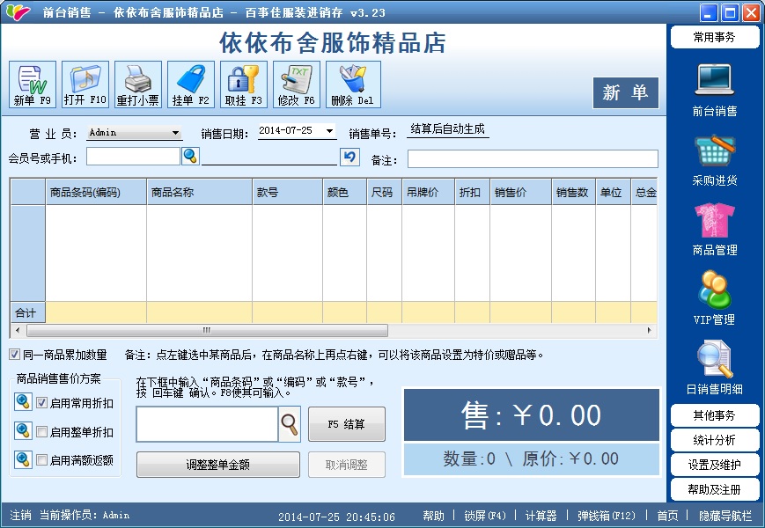The width and height of the screenshot is (765, 528).
Task: Click 首页 in the status bar
Action: 667,516
